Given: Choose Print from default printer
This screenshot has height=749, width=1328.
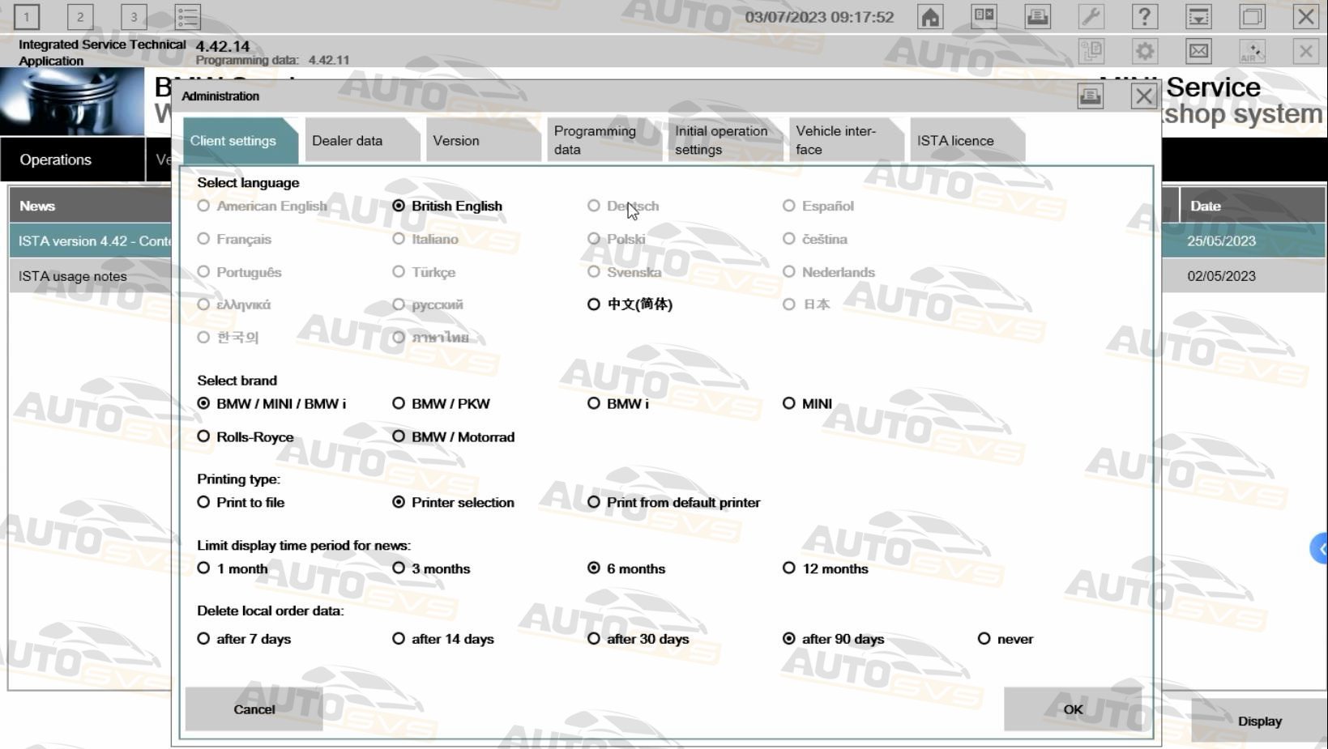Looking at the screenshot, I should tap(674, 502).
